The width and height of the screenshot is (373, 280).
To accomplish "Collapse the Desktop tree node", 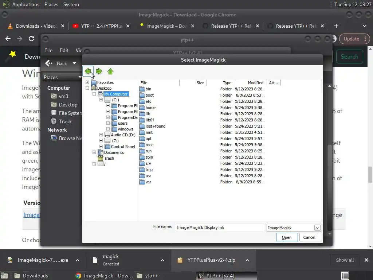I will click(x=87, y=88).
